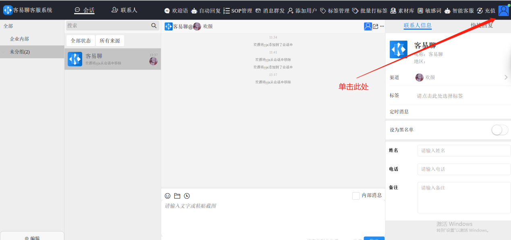511x240 pixels.
Task: Click the 欢颜 avatar in the chat header
Action: 197,27
